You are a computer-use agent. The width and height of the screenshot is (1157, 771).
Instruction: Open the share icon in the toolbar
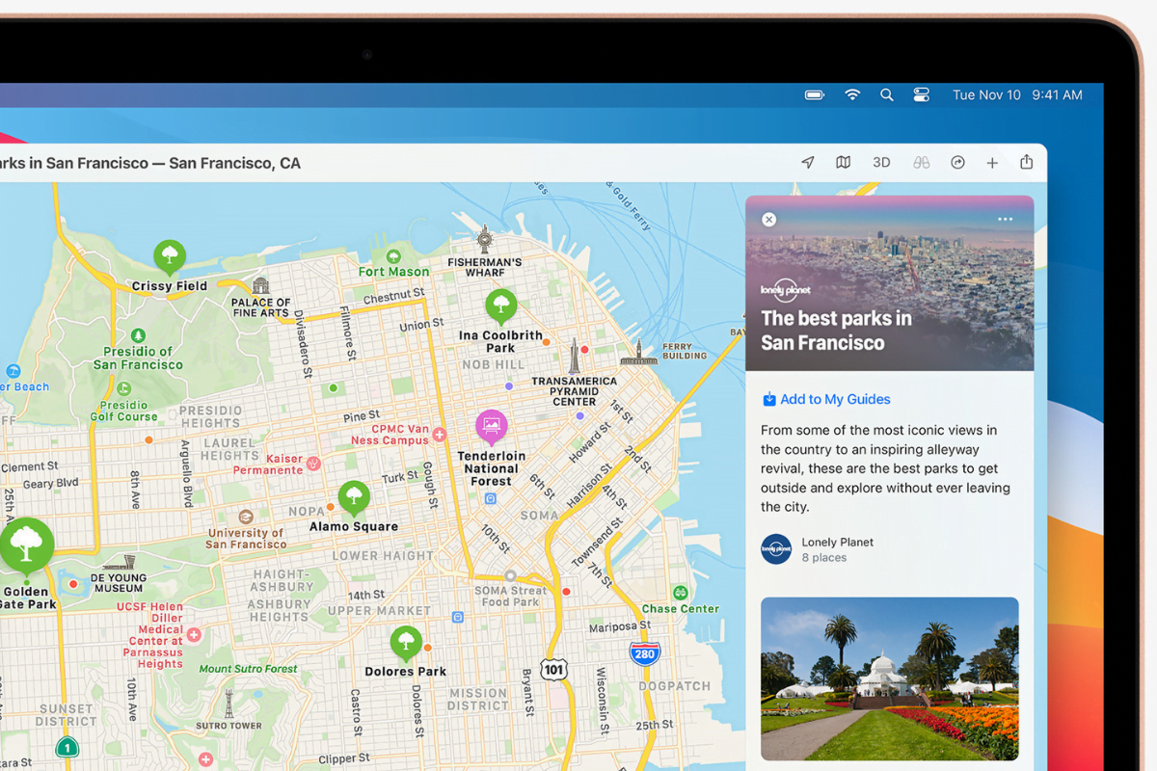[1027, 162]
